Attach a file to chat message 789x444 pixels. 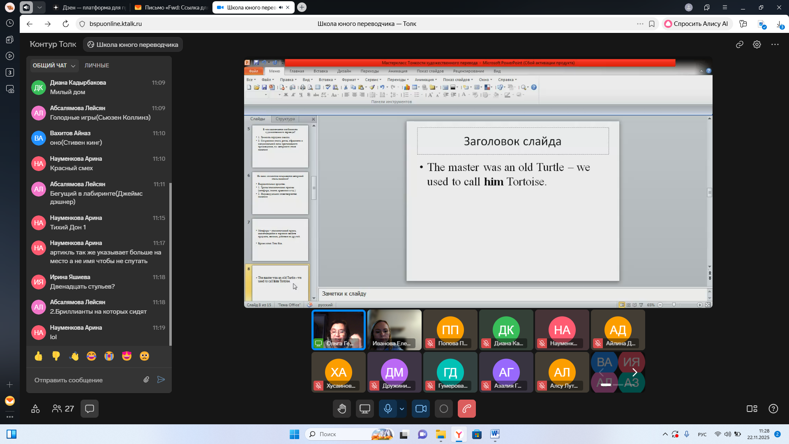[146, 379]
